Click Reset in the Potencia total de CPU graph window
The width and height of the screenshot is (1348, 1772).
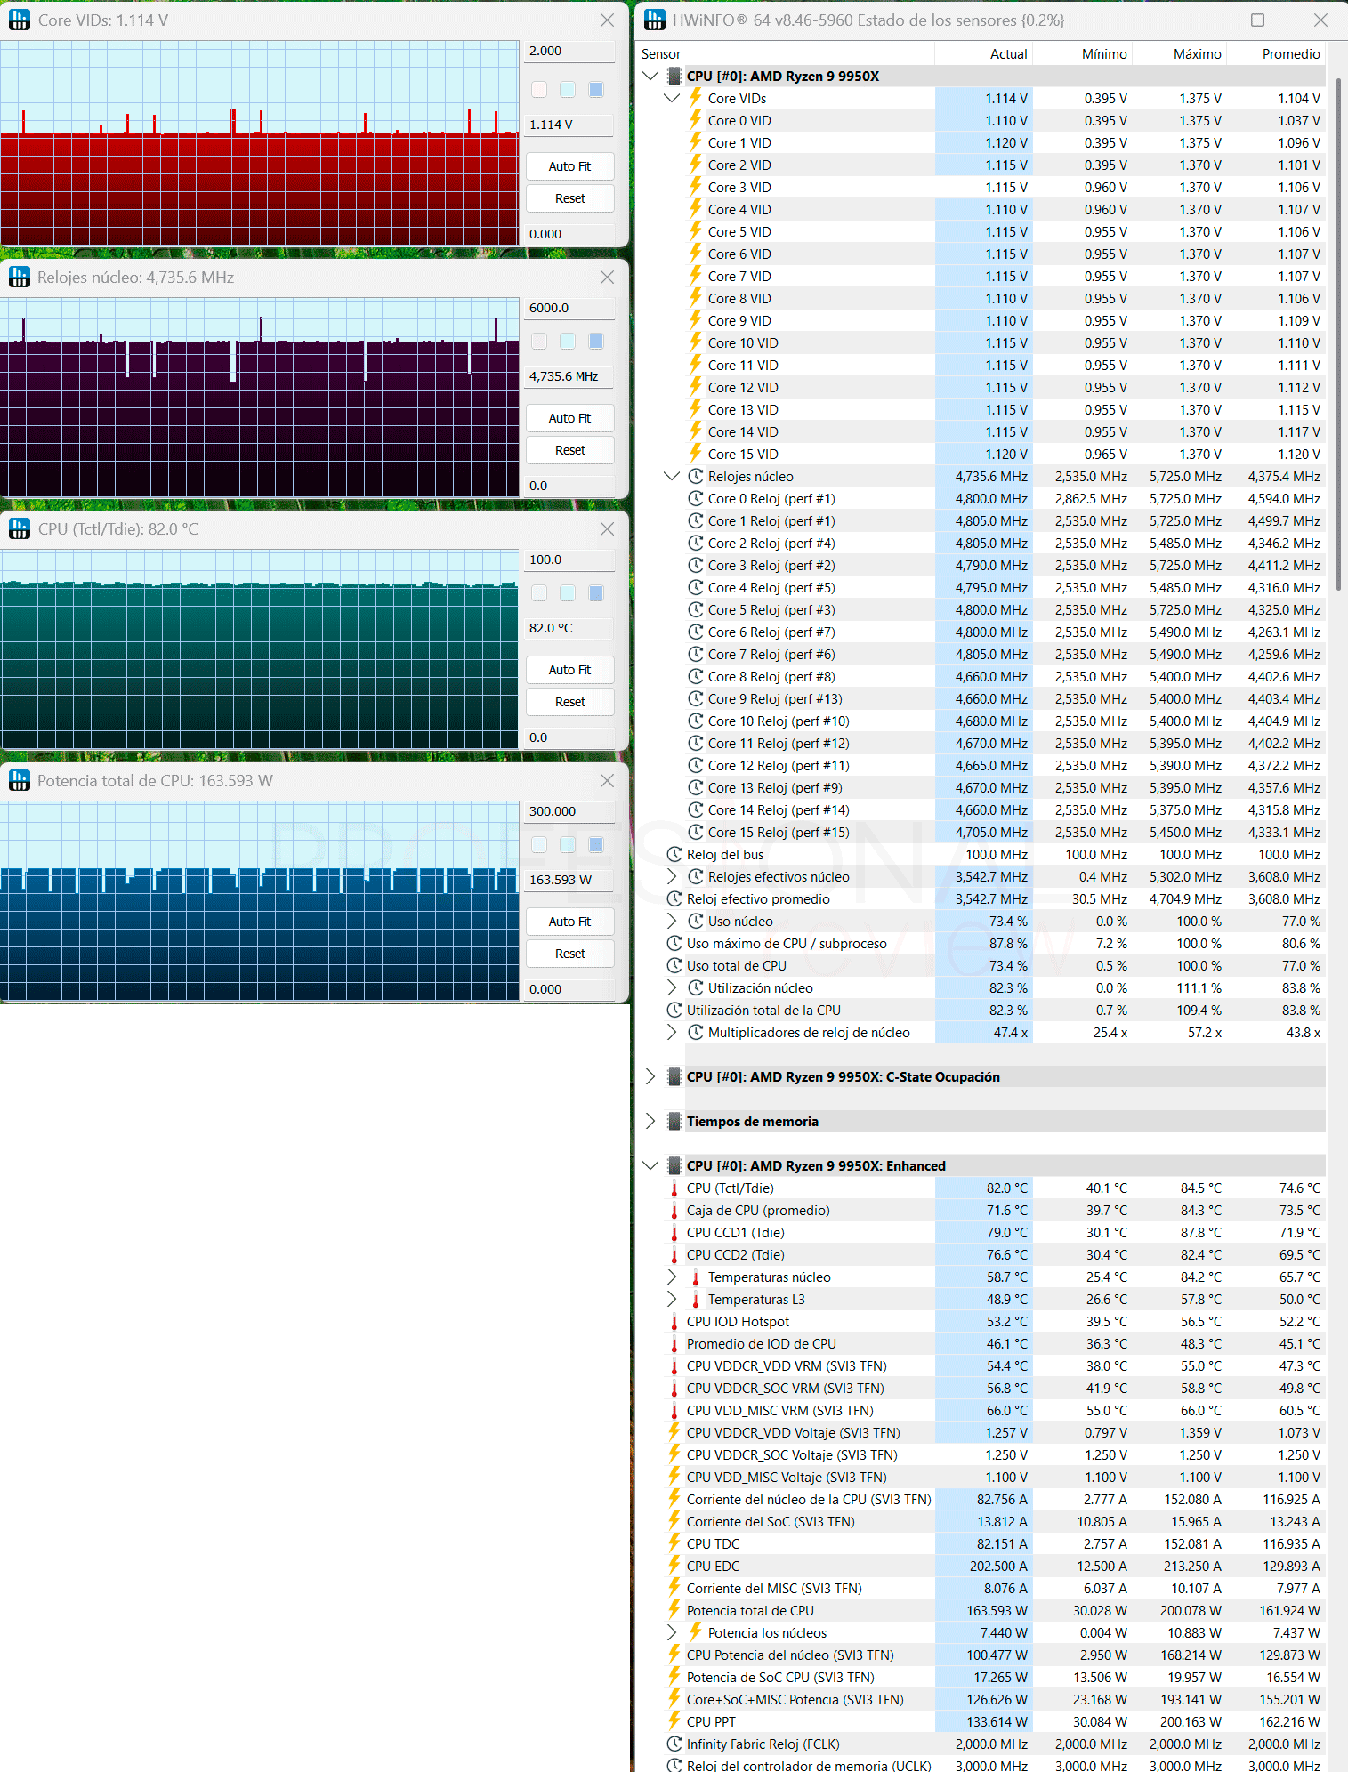point(569,954)
